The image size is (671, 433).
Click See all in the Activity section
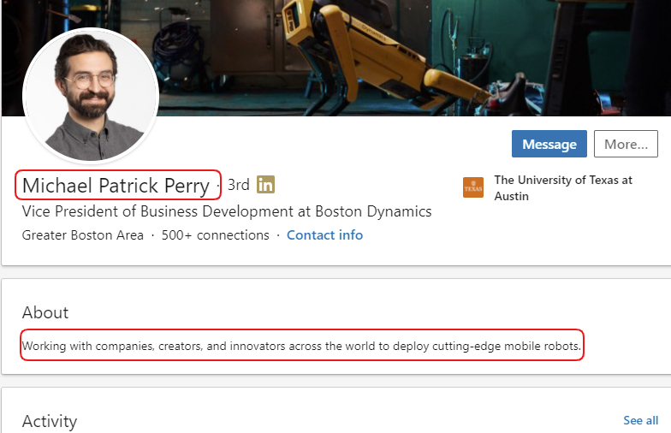pos(640,420)
